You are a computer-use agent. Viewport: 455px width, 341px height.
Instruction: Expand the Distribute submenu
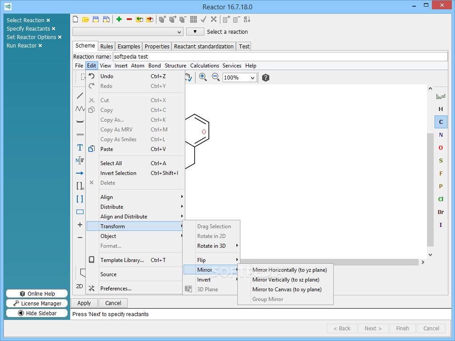tap(135, 207)
